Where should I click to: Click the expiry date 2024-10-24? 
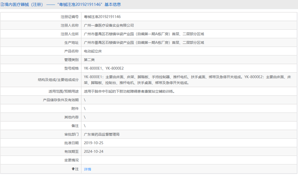94,151
